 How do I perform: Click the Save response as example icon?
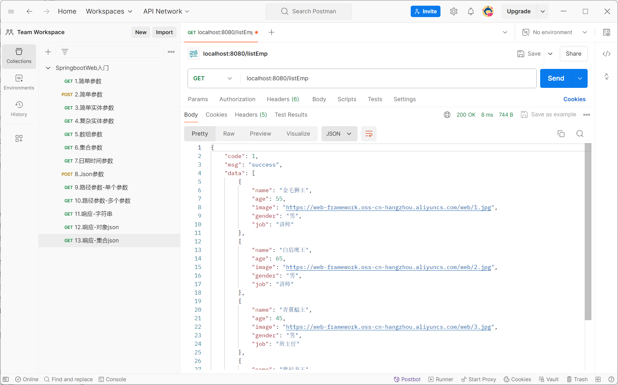[x=525, y=114]
